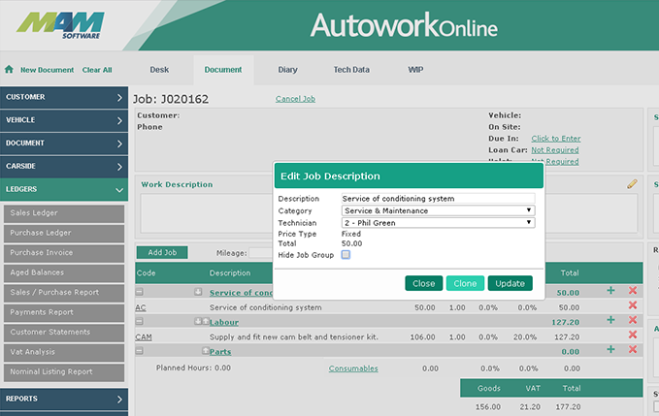
Task: Click the home icon beside New Document
Action: pyautogui.click(x=10, y=70)
